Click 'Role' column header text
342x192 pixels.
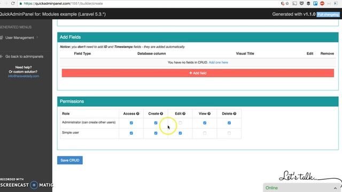(x=66, y=114)
